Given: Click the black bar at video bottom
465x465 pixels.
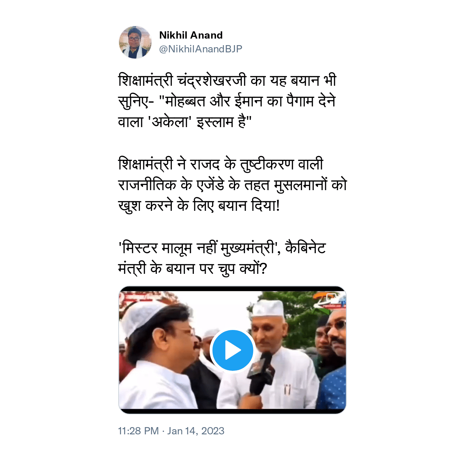Looking at the screenshot, I should point(232,411).
